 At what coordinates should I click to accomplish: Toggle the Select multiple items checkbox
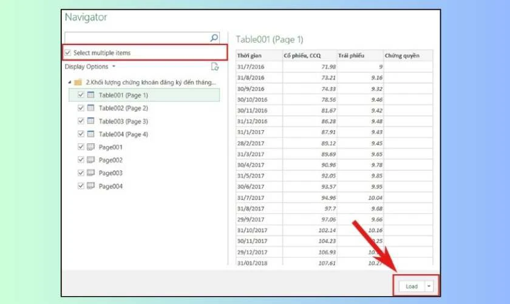coord(67,52)
